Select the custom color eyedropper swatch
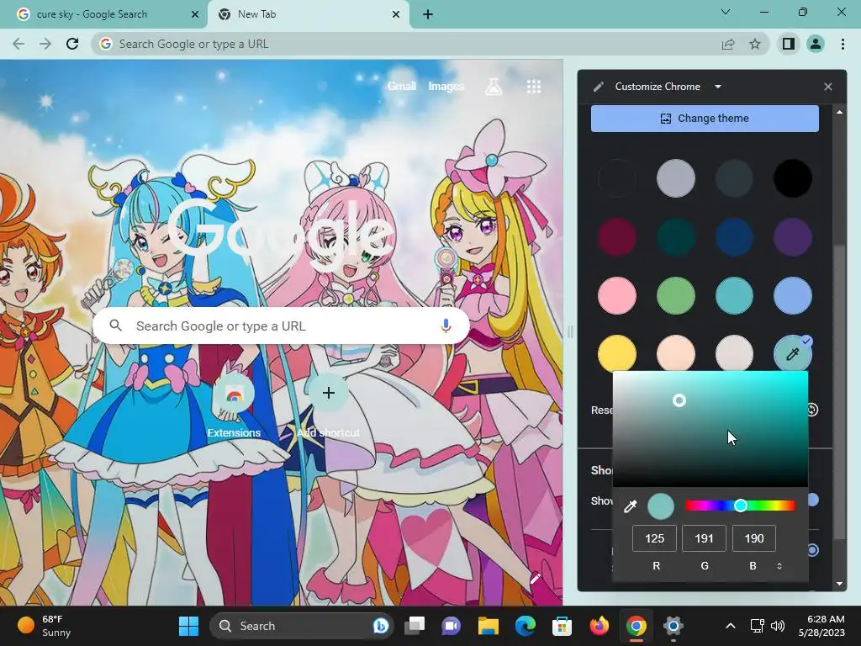The width and height of the screenshot is (861, 646). coord(792,353)
